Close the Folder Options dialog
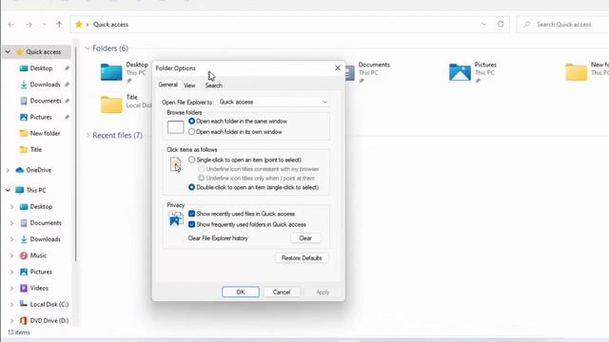 [x=338, y=67]
